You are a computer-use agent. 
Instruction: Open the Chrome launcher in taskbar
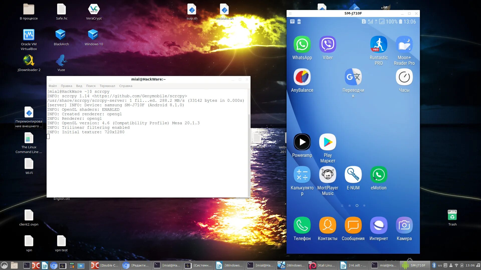click(x=53, y=265)
